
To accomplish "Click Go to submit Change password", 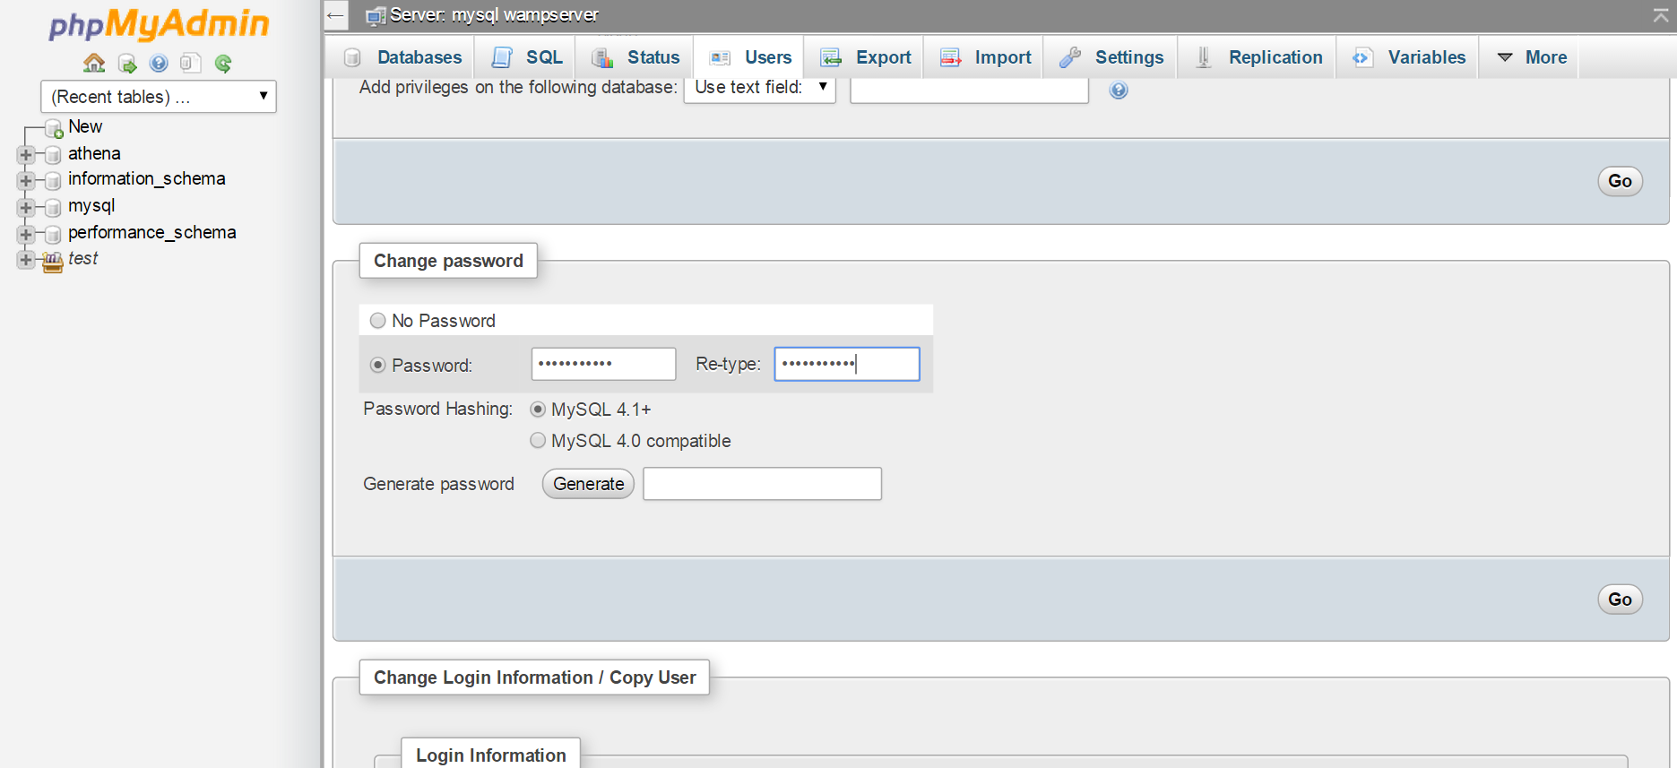I will tap(1620, 600).
